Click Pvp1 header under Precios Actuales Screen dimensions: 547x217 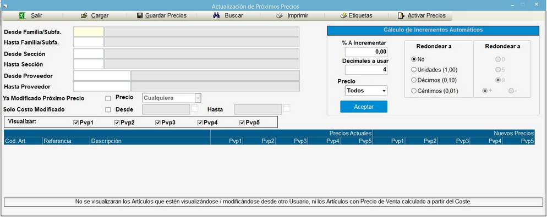point(226,141)
